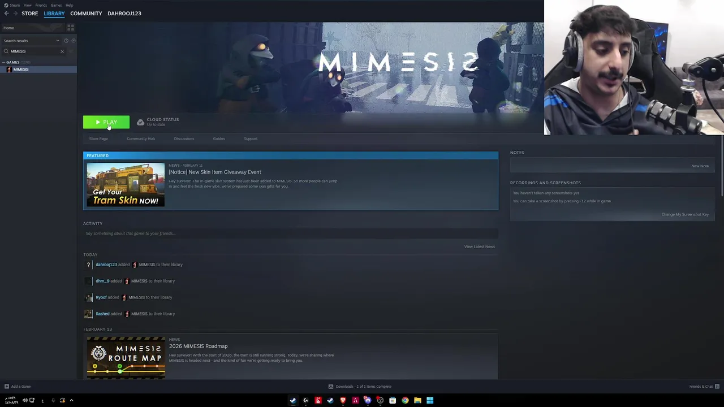The width and height of the screenshot is (724, 407).
Task: Open 2026 MIMESIS Roadmap headline
Action: [x=198, y=346]
